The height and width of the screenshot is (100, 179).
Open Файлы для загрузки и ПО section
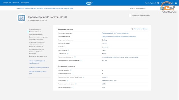tap(38, 72)
